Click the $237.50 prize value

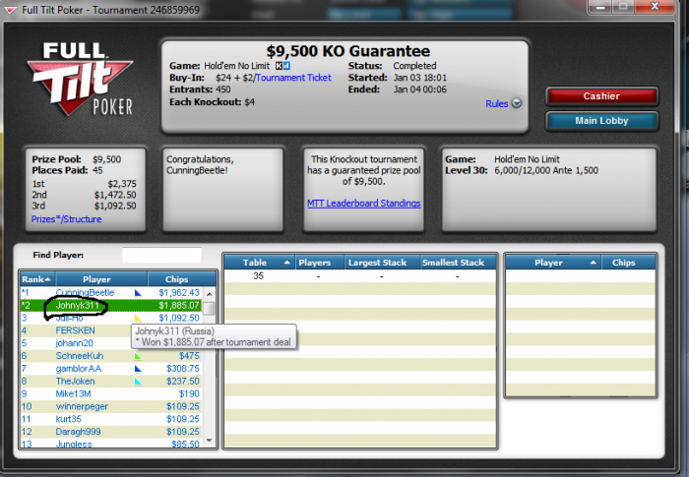point(183,382)
